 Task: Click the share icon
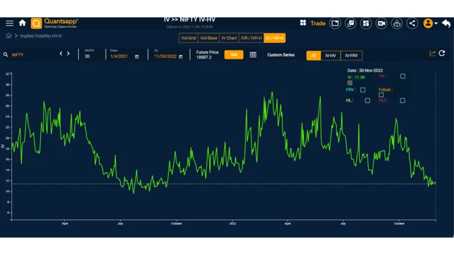[x=412, y=23]
